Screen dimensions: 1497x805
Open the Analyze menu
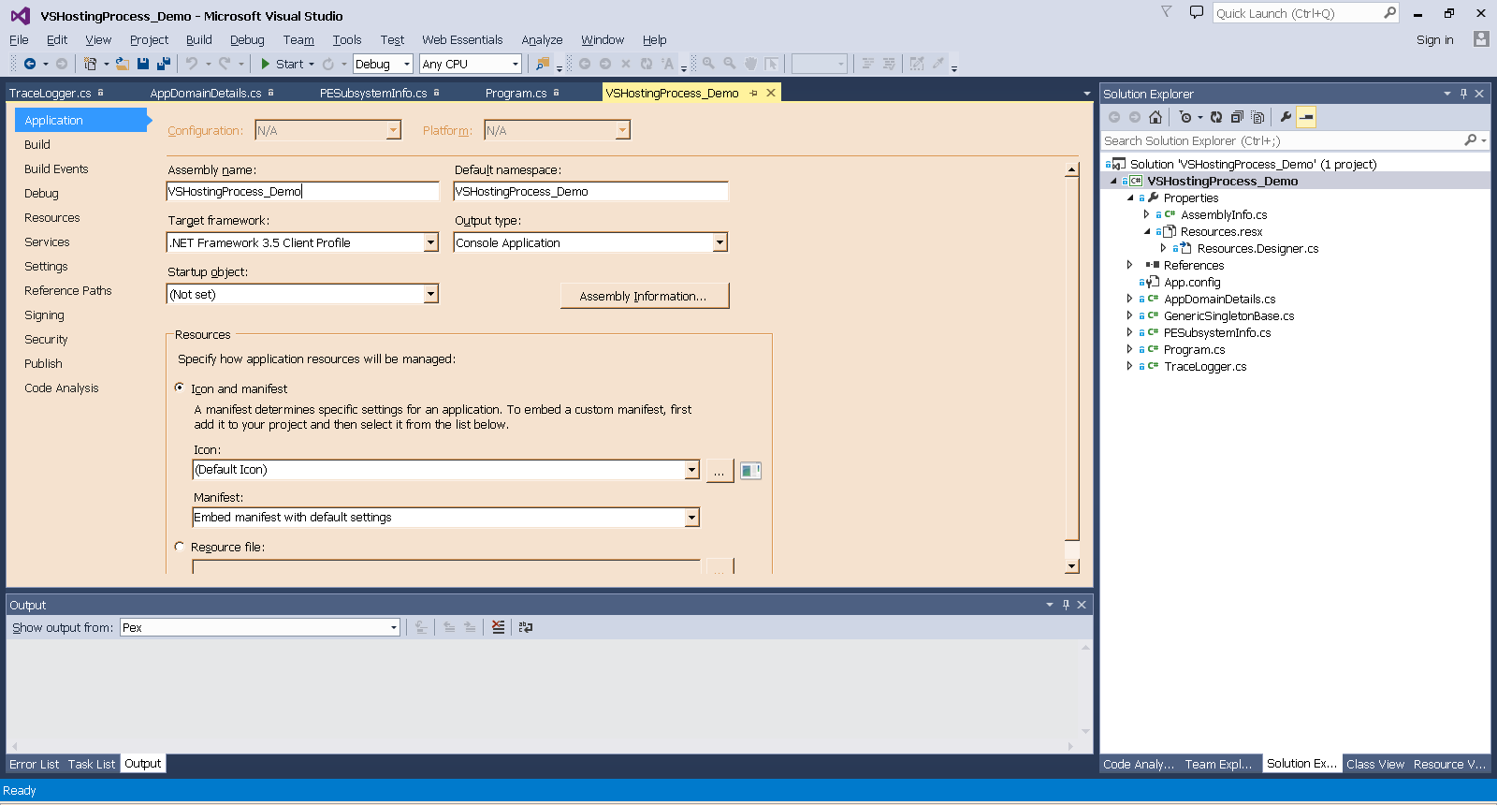tap(542, 39)
